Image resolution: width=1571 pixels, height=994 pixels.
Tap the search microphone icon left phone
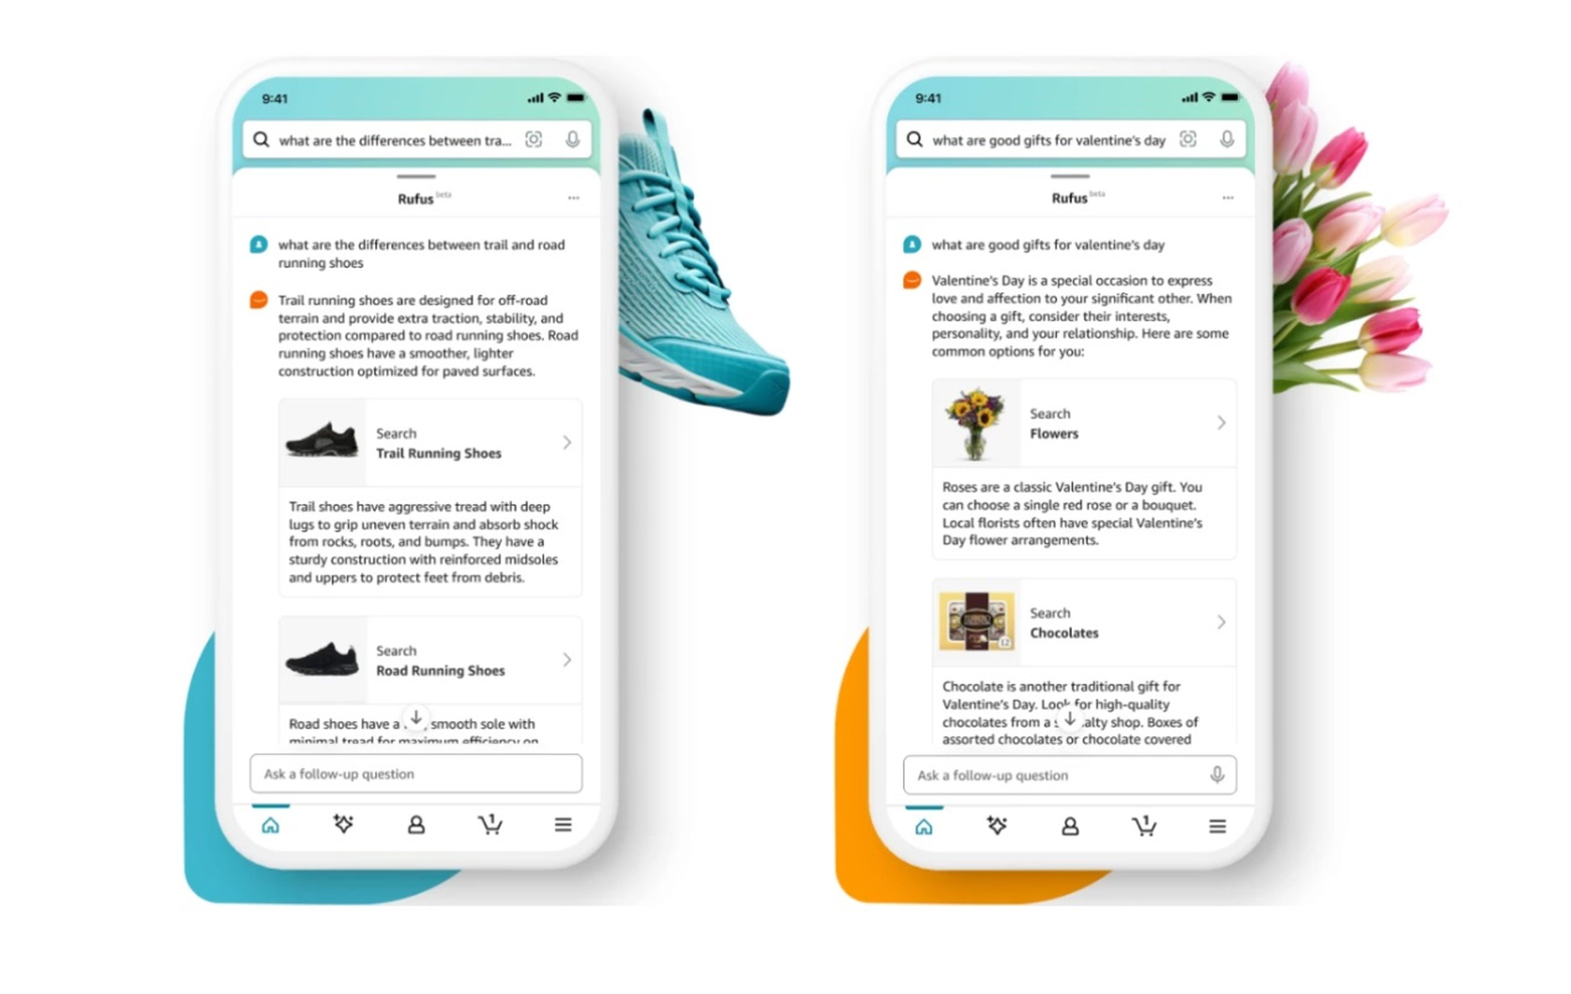576,140
